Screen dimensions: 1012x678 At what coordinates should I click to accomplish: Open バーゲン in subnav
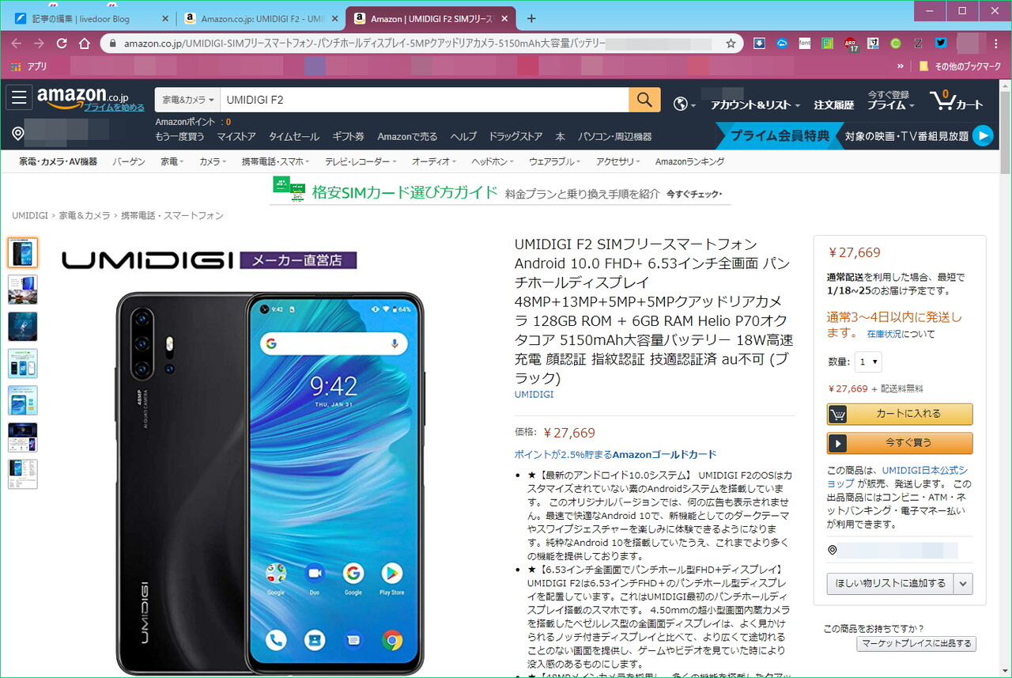[129, 161]
